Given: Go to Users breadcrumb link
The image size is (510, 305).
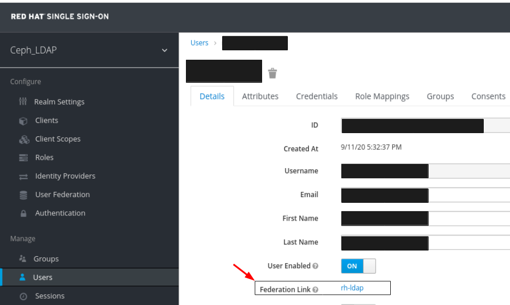Looking at the screenshot, I should 199,43.
